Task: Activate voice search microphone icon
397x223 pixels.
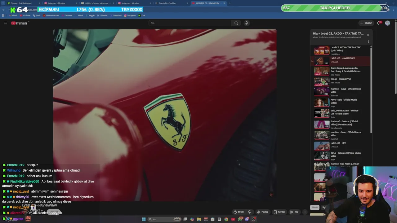Action: (247, 23)
